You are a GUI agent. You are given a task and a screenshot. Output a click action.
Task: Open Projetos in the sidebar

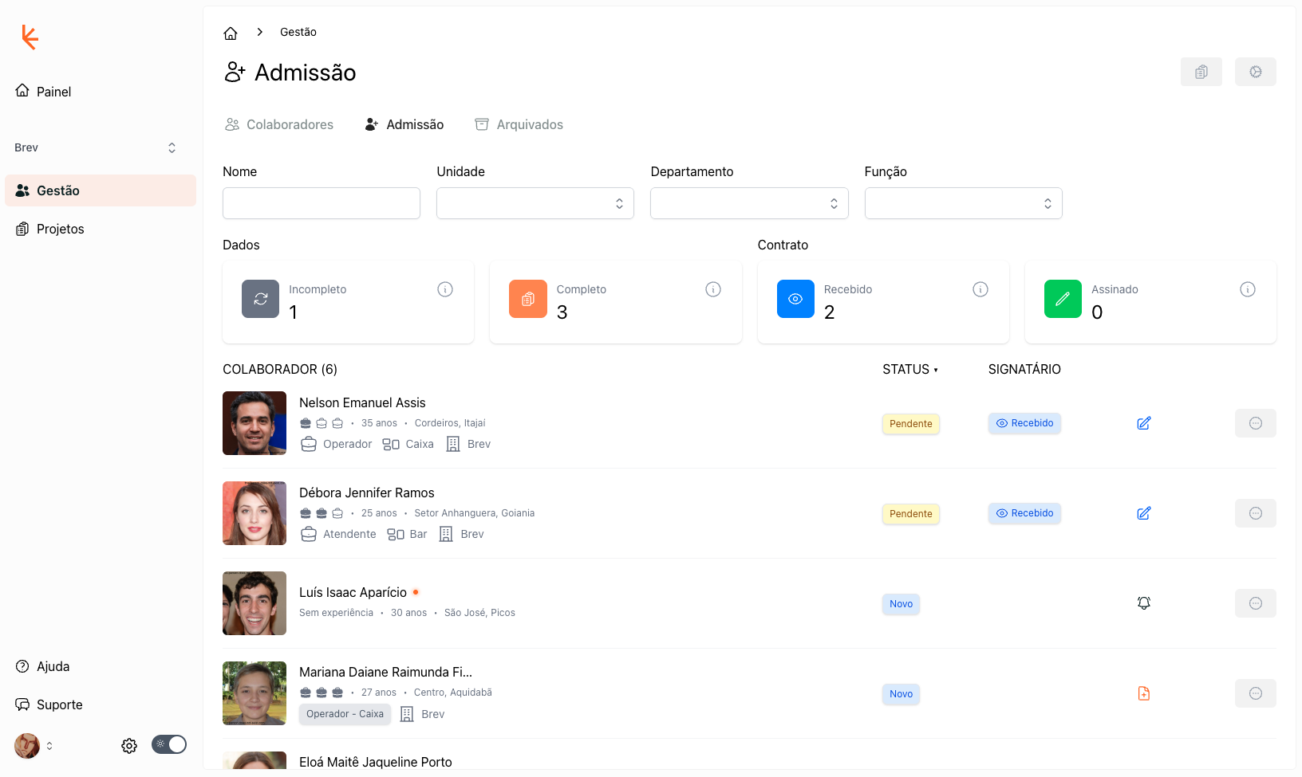click(60, 230)
